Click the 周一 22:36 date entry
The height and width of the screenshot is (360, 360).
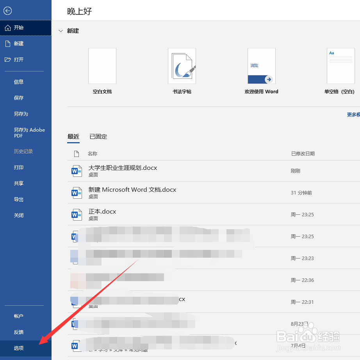point(302,280)
